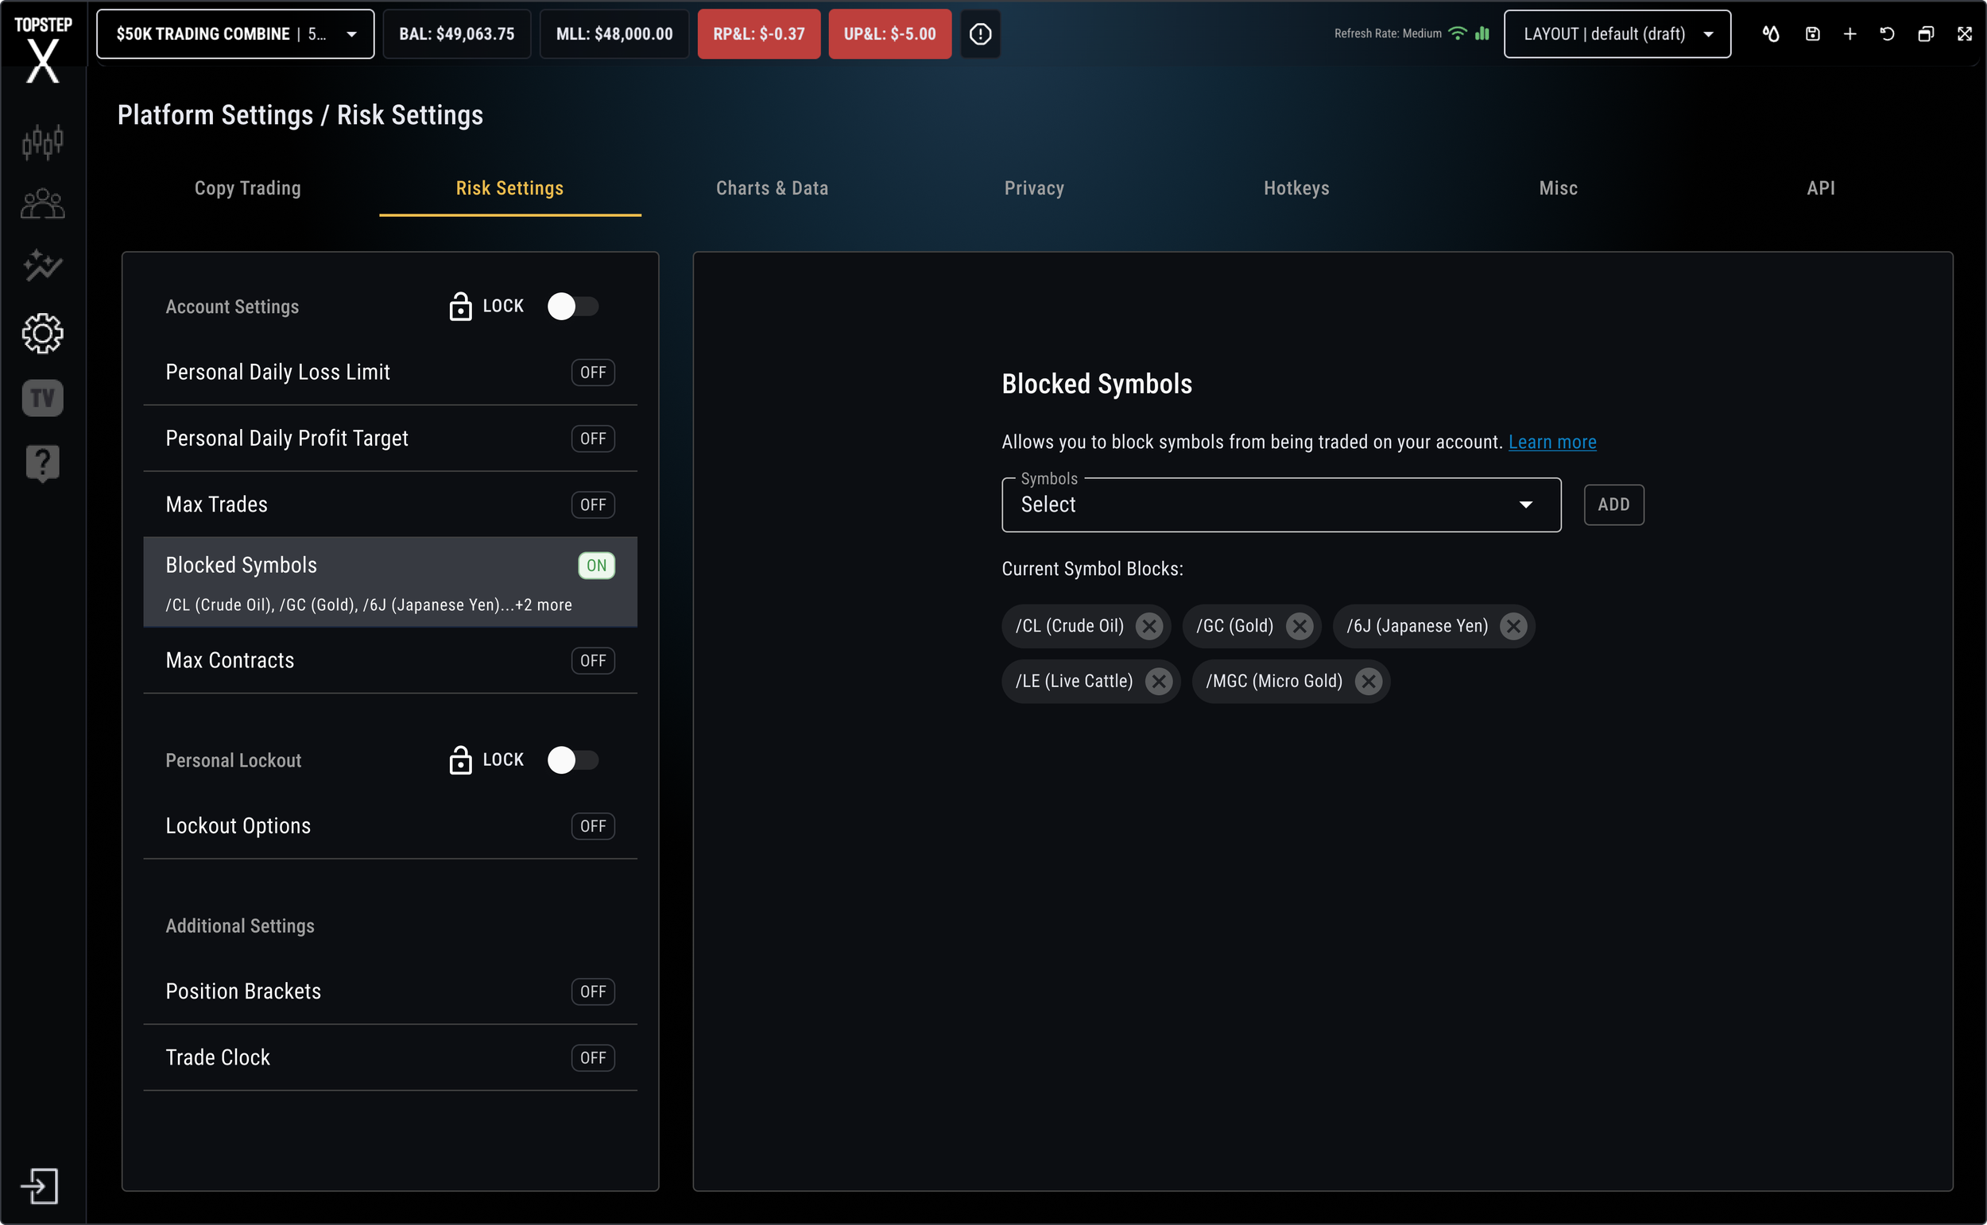Click the Account Settings lock padlock icon

(x=460, y=307)
